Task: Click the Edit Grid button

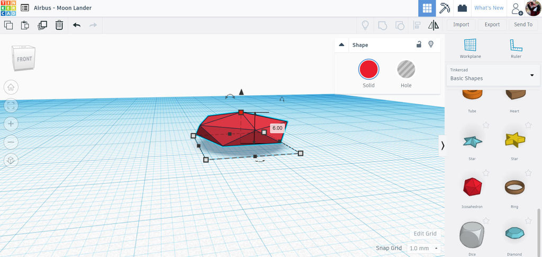Action: [425, 234]
